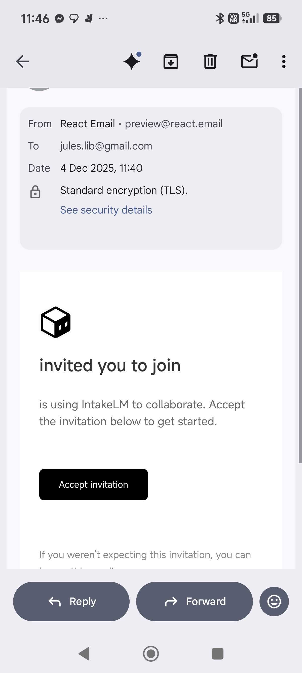The image size is (302, 673).
Task: Delete the email with the trash icon
Action: pos(210,62)
